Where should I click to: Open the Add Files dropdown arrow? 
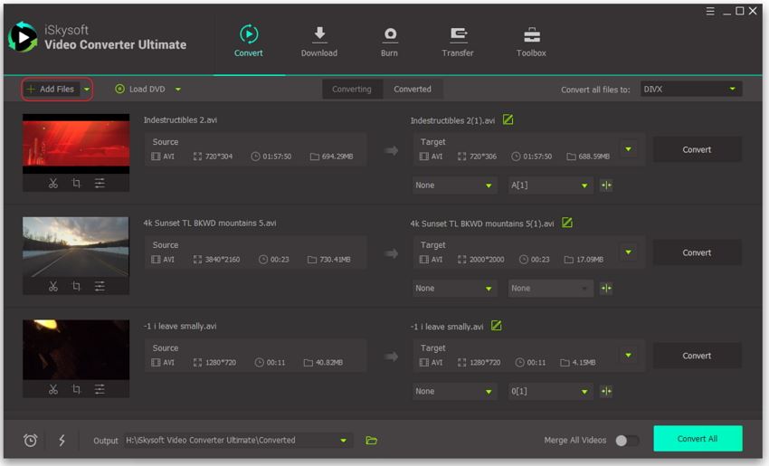coord(87,90)
